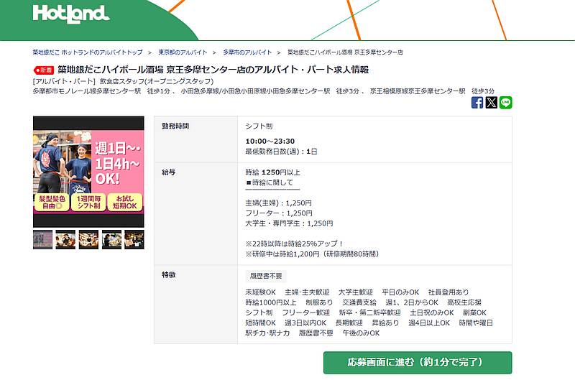Click the main job promo image
This screenshot has height=380, width=575.
click(88, 172)
